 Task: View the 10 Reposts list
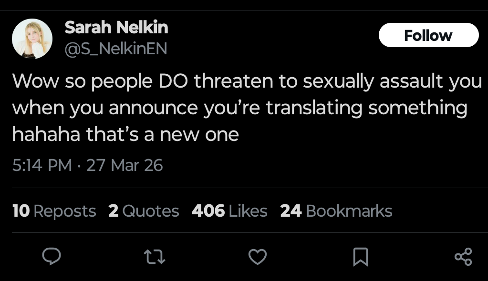tap(54, 211)
